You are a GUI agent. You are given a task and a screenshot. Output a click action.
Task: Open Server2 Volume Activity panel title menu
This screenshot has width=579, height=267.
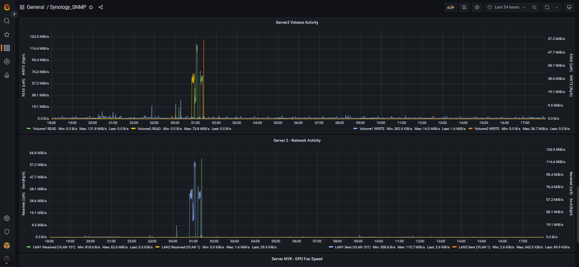[x=297, y=22]
